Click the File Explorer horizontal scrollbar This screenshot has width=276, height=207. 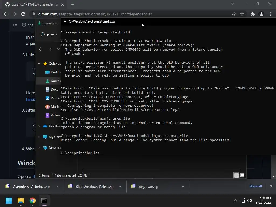(162, 170)
